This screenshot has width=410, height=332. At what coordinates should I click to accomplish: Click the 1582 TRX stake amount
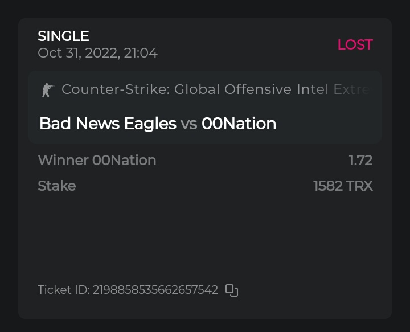(343, 186)
